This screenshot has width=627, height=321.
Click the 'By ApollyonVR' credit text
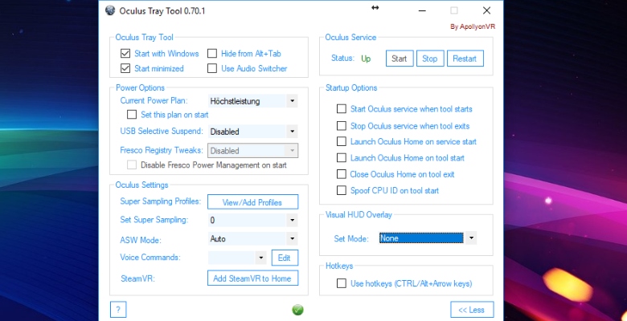[473, 26]
